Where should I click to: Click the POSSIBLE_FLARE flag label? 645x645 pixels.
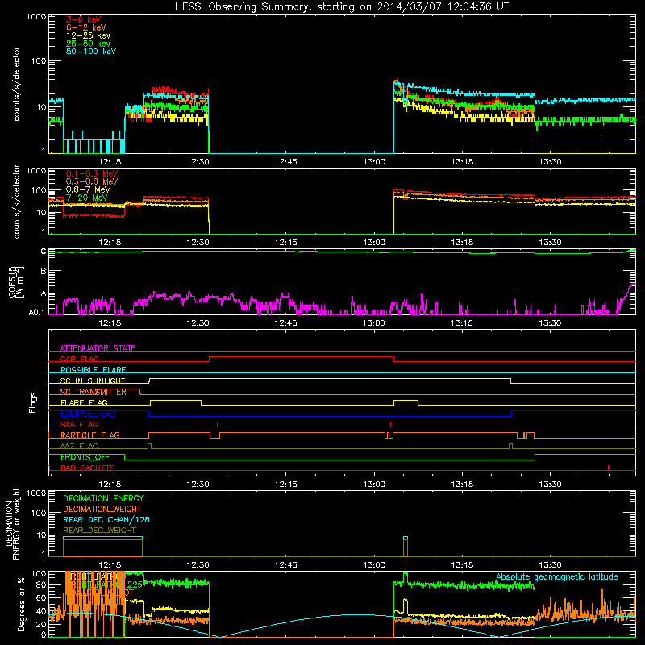(x=93, y=370)
